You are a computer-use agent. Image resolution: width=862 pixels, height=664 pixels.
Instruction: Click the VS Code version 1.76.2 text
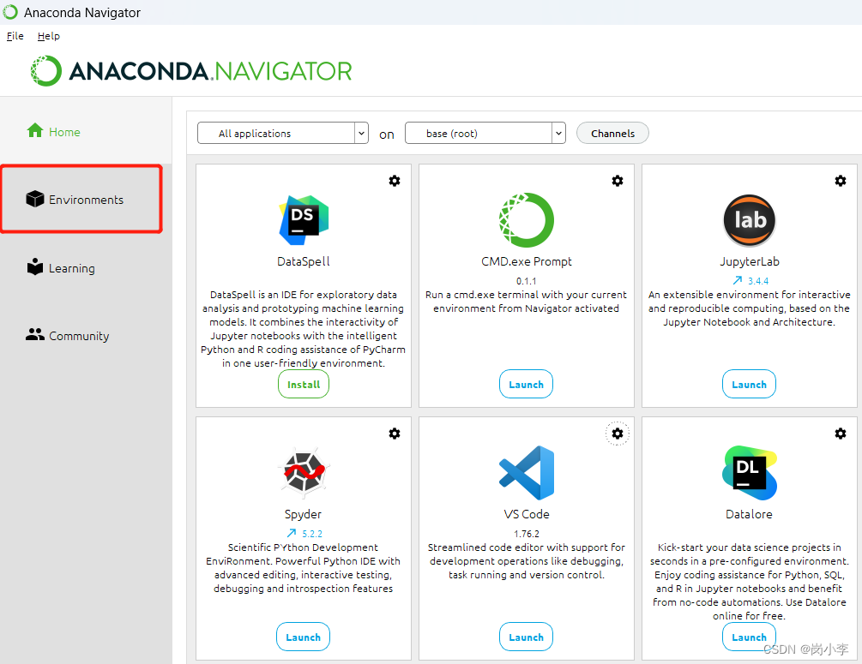[527, 534]
